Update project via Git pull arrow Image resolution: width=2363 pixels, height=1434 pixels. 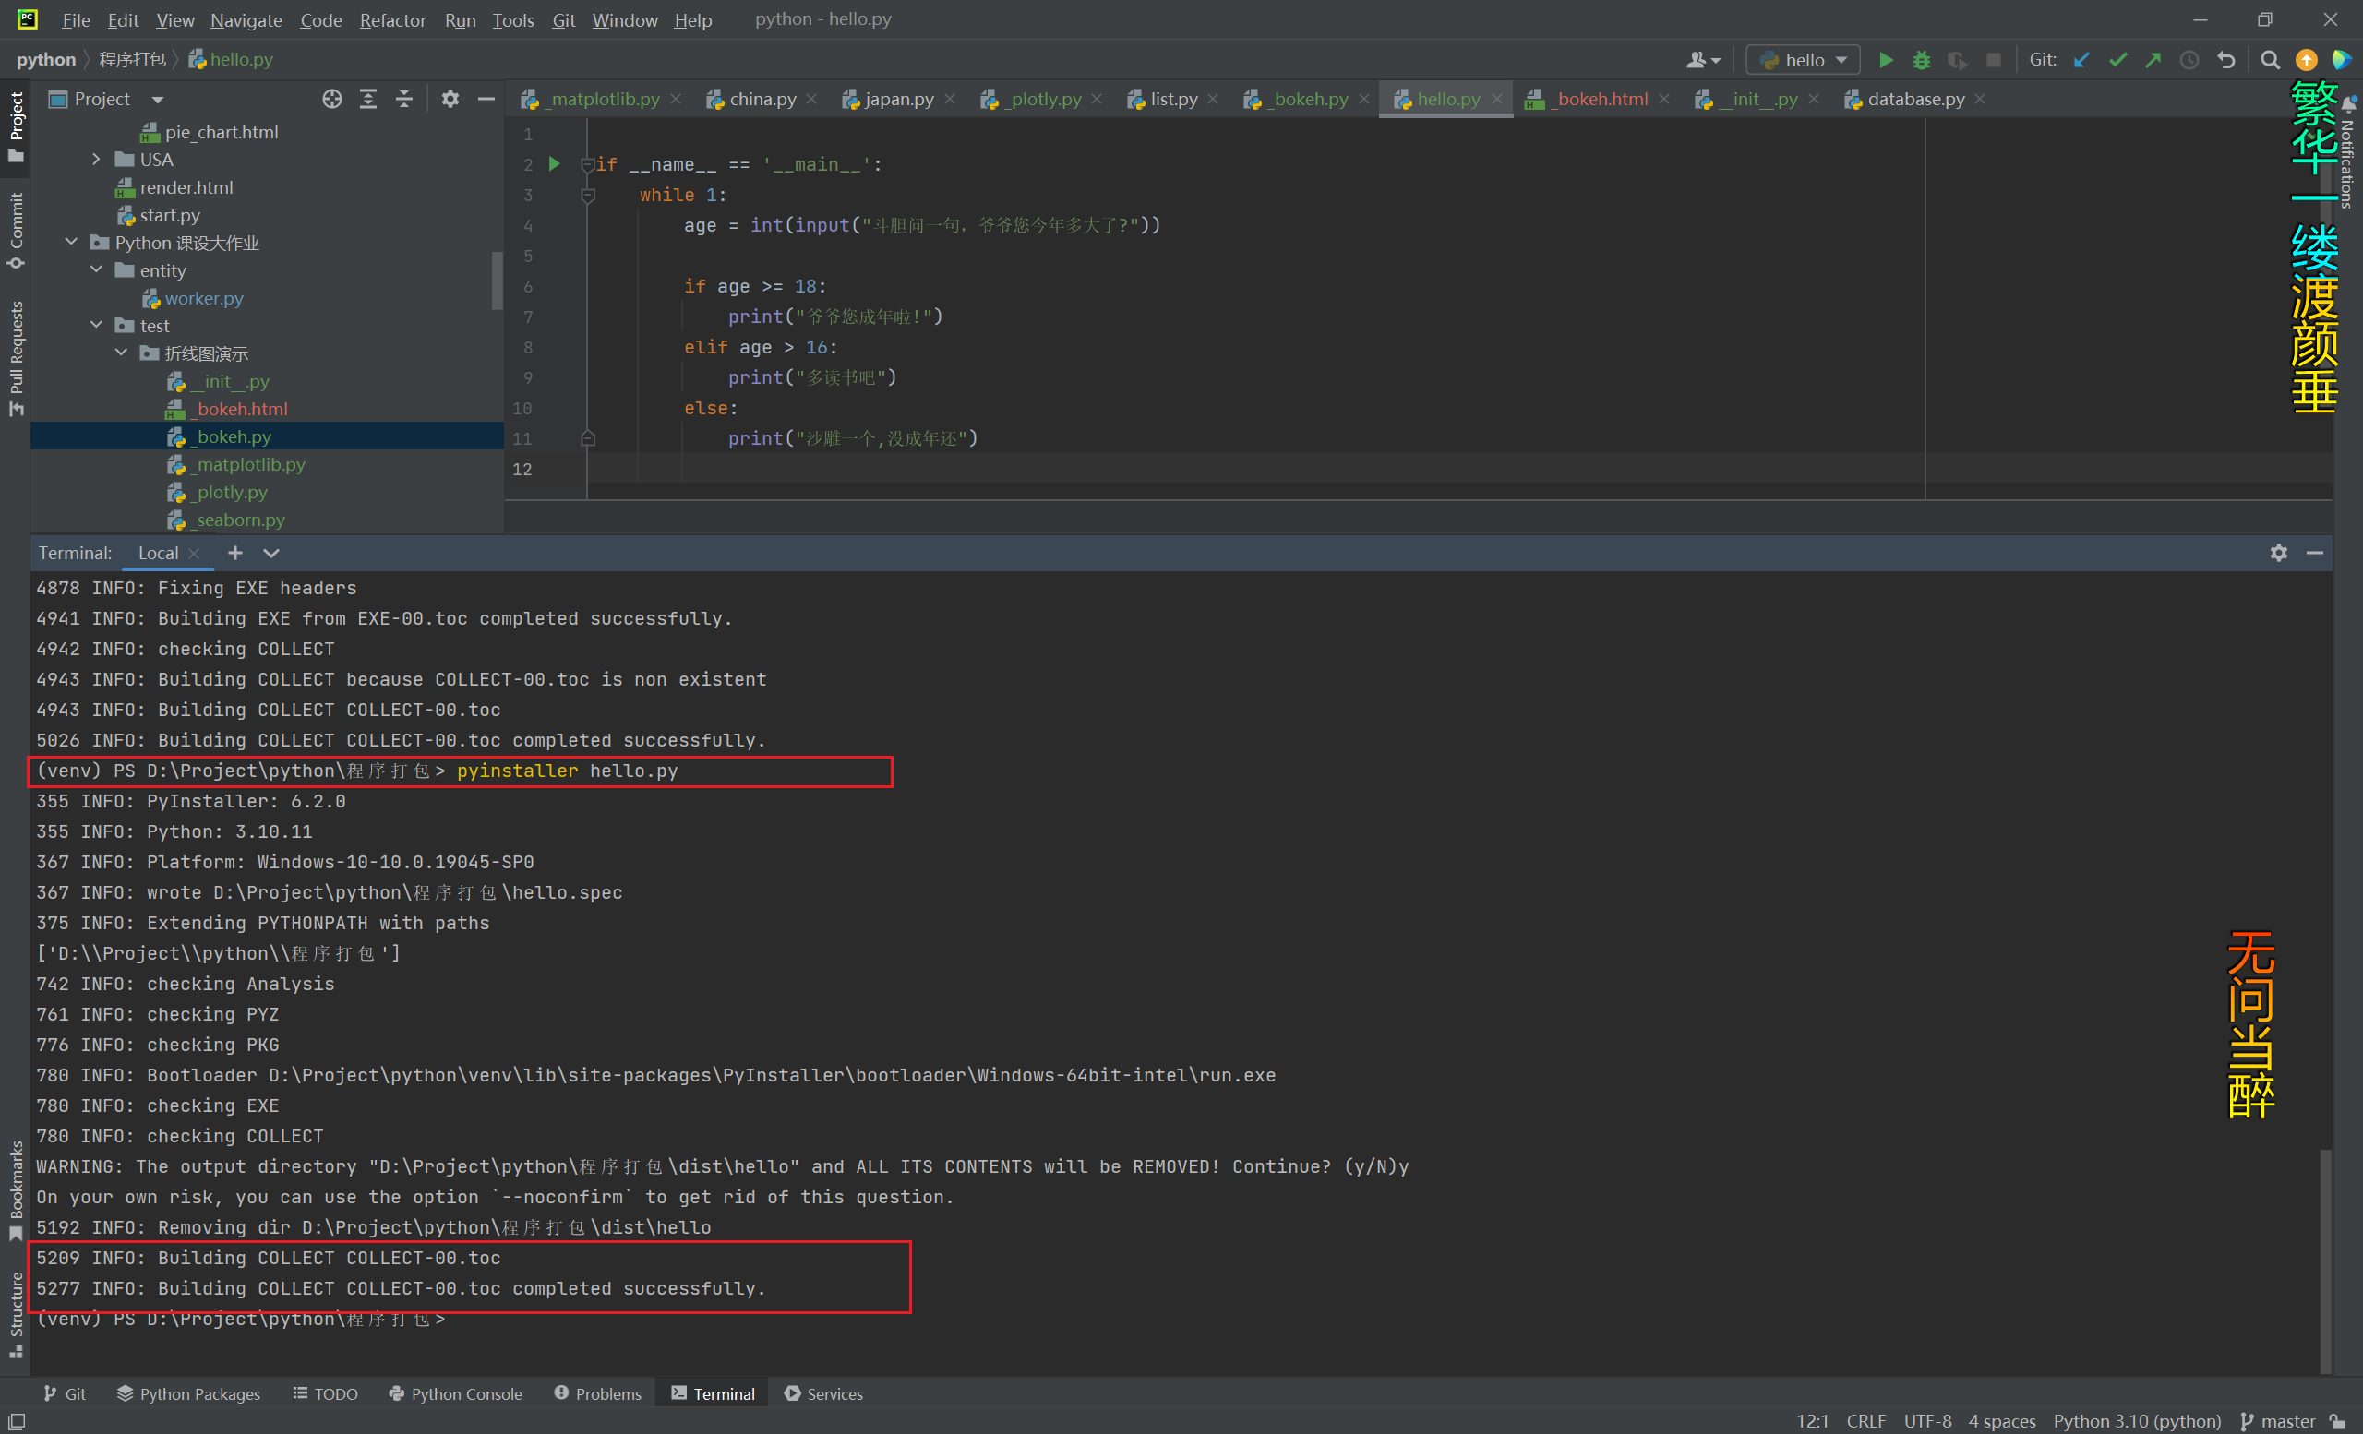coord(2081,59)
